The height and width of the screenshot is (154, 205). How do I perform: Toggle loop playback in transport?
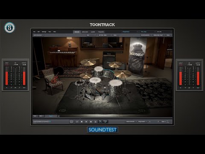coord(77,121)
